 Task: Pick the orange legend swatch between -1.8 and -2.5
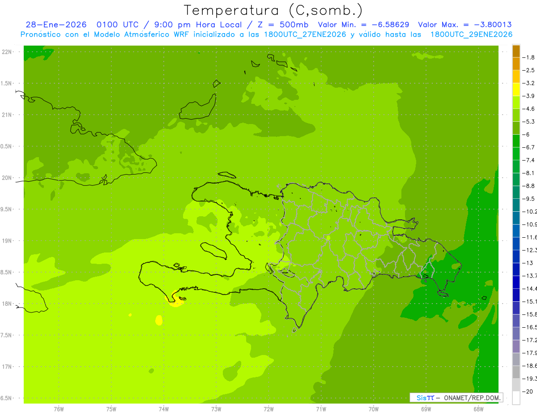(x=516, y=64)
